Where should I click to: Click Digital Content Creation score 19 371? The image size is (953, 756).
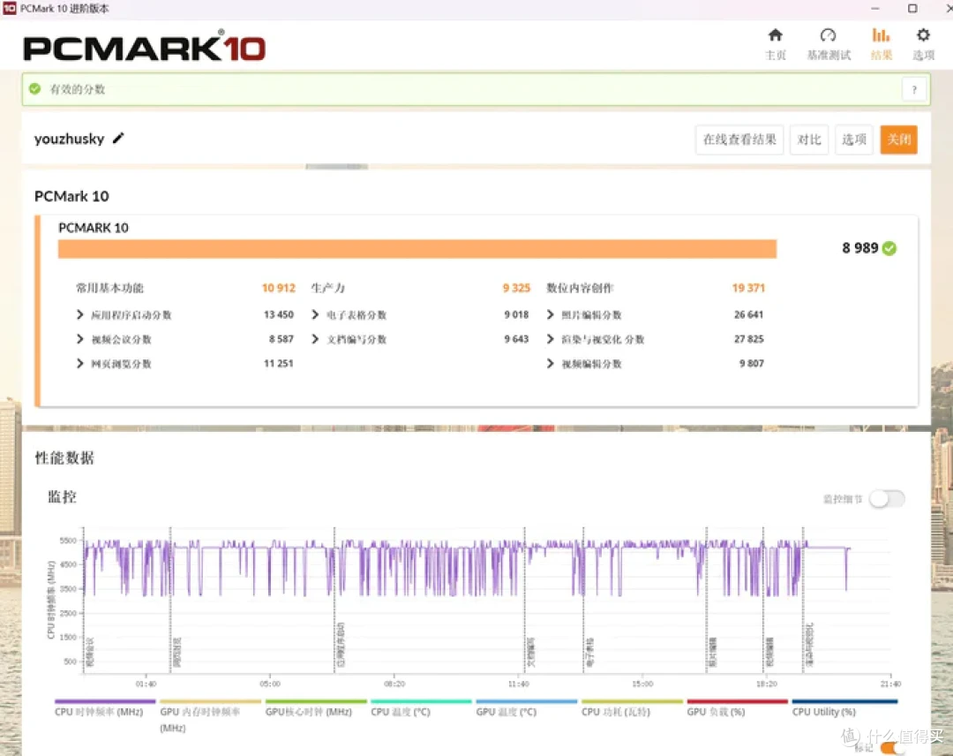click(x=748, y=288)
